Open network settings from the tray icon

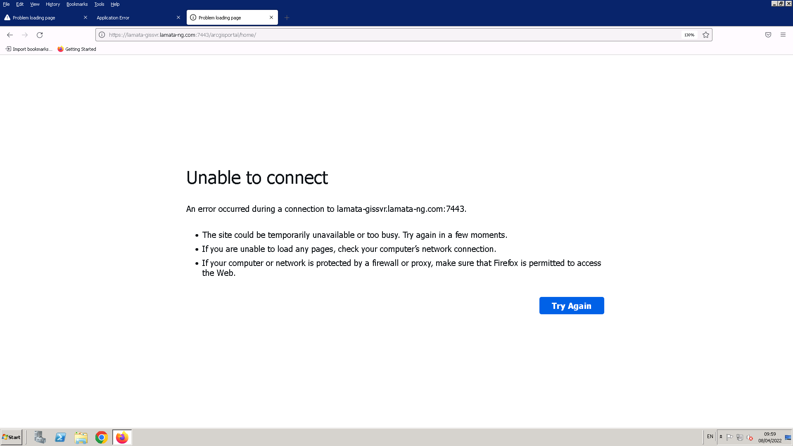coord(740,437)
